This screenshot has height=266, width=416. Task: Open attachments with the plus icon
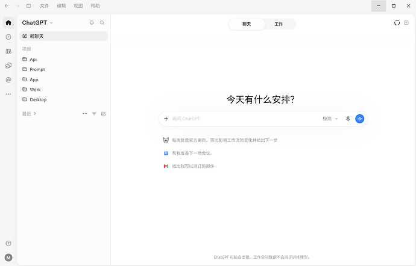pos(166,119)
